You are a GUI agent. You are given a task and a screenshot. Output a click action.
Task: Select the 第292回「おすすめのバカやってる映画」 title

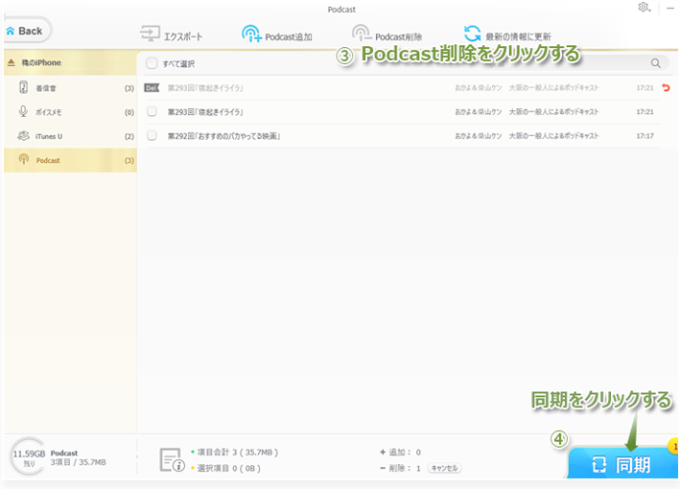[x=223, y=136]
